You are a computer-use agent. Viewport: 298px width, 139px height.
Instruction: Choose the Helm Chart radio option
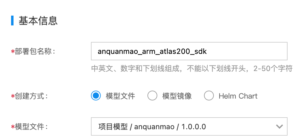[x=209, y=96]
